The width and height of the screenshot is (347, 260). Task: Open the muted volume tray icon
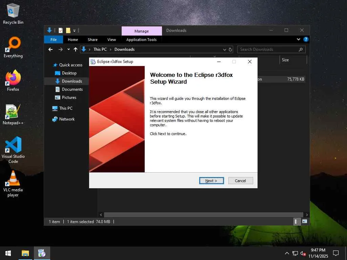[x=303, y=253]
